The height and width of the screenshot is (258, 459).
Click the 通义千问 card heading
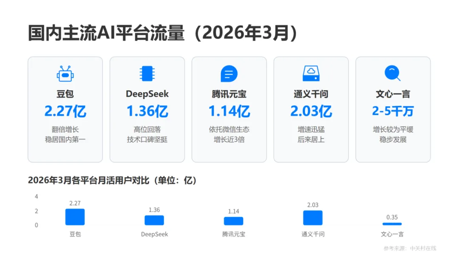(311, 94)
